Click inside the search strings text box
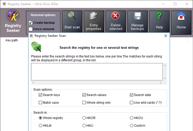193x131 pixels. point(97,72)
